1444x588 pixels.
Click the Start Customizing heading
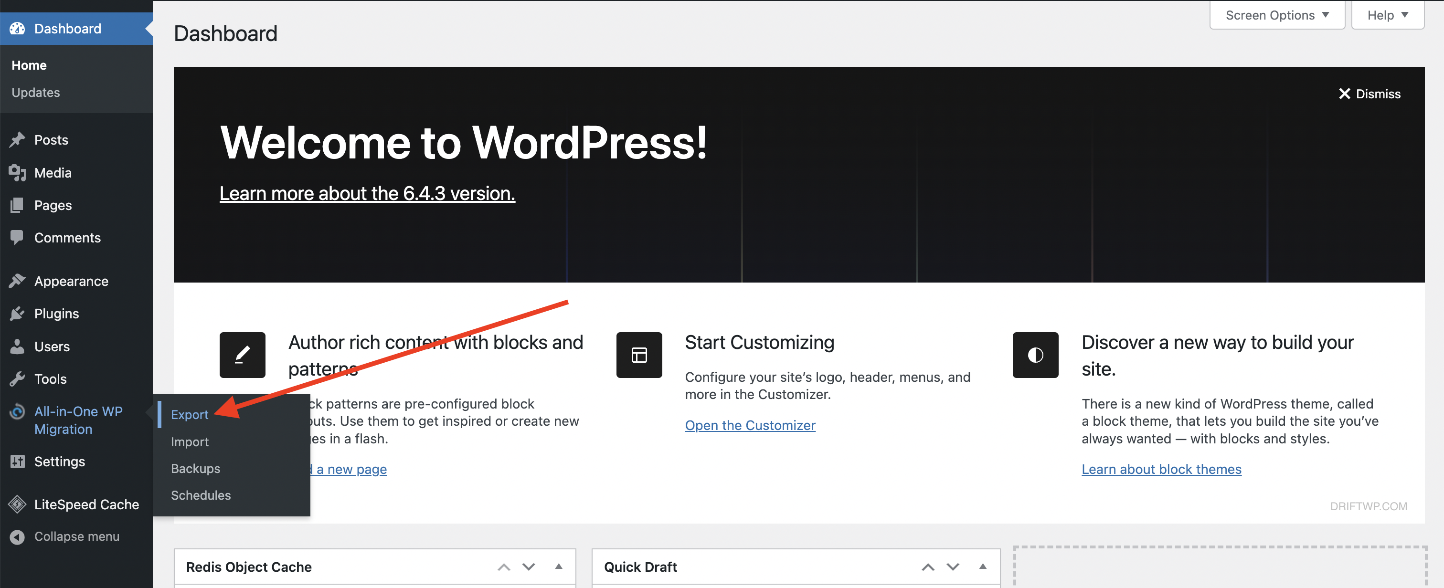760,343
